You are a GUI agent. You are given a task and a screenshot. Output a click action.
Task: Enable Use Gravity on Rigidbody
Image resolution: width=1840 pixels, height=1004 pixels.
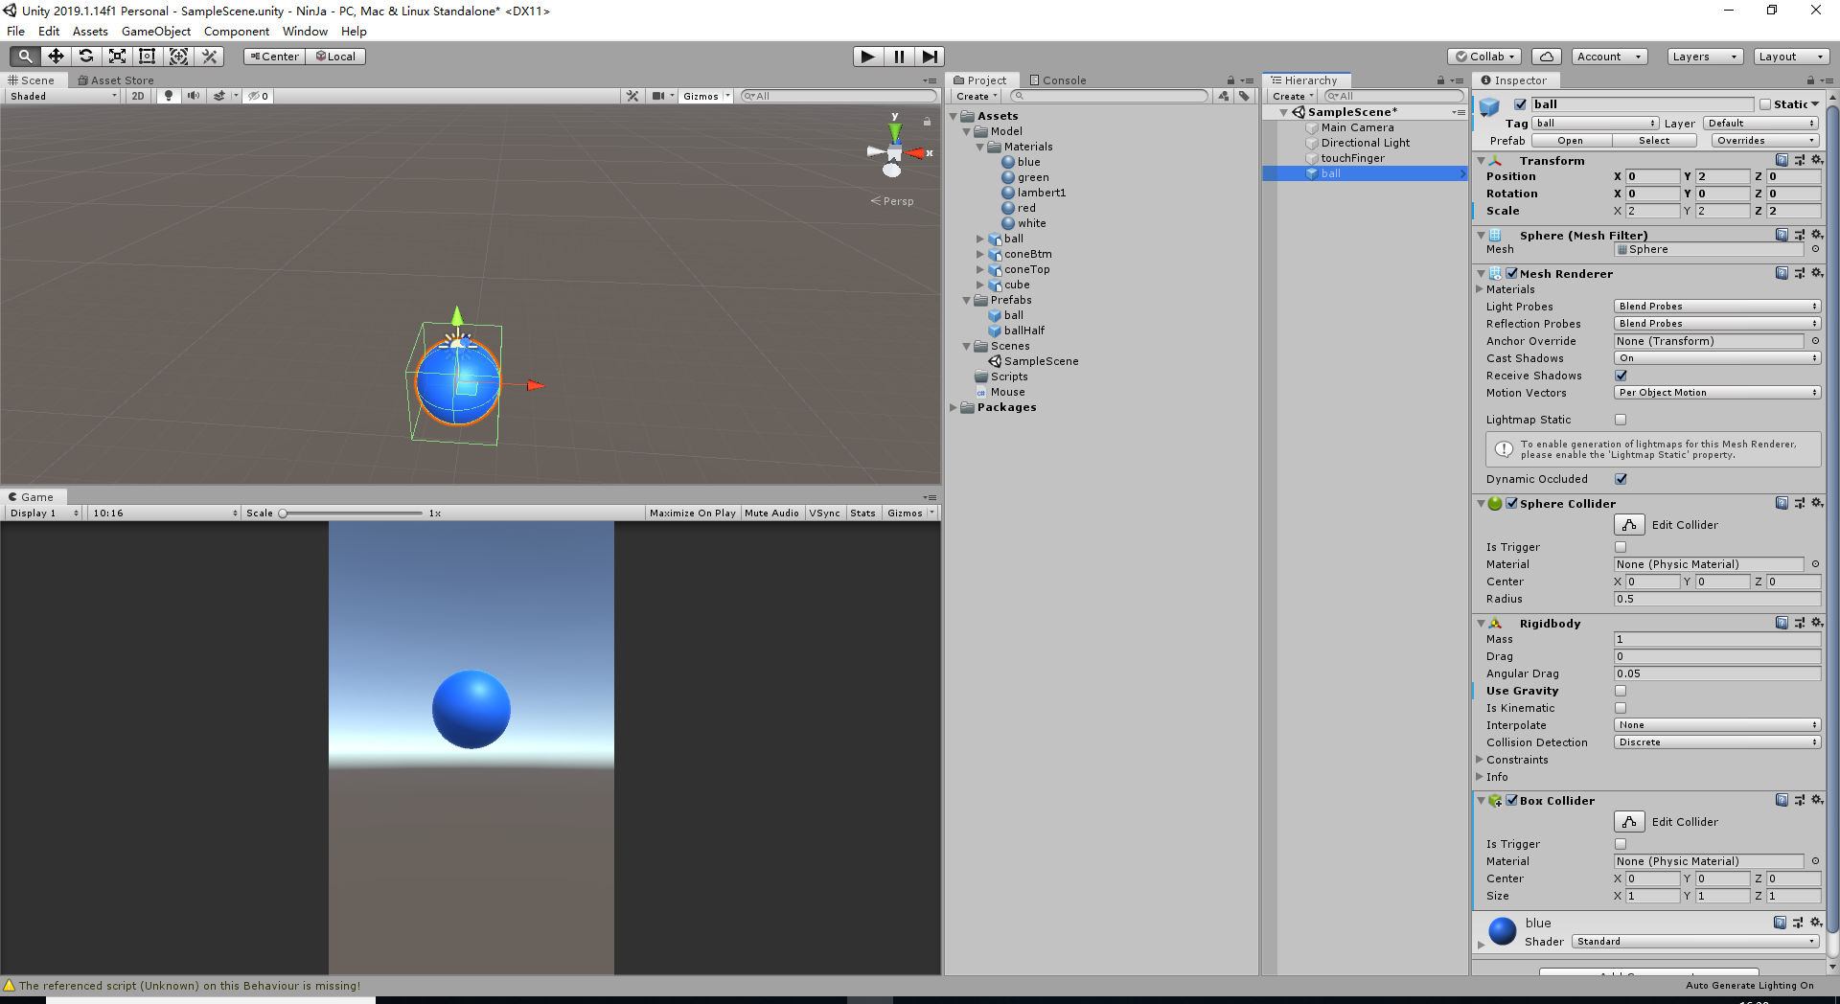tap(1621, 691)
